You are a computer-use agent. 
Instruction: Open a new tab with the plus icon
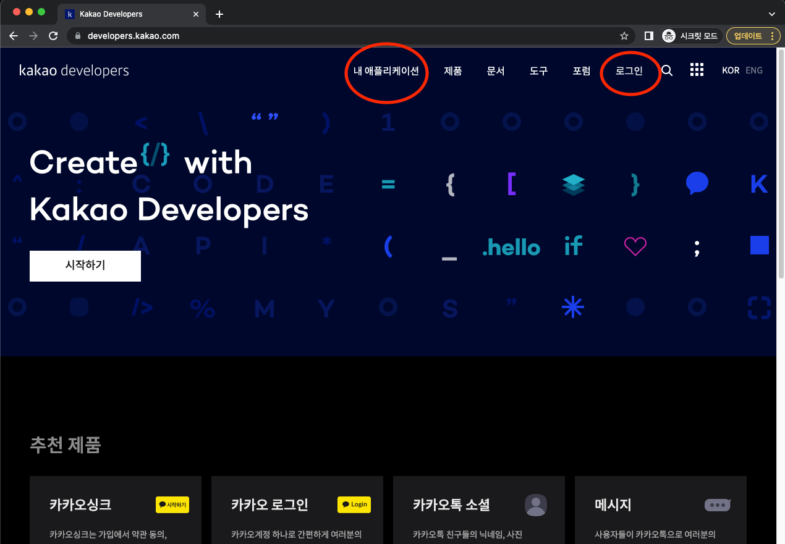point(219,14)
